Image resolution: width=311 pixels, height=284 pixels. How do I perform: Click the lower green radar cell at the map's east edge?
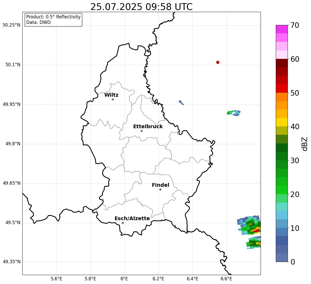coord(254,242)
